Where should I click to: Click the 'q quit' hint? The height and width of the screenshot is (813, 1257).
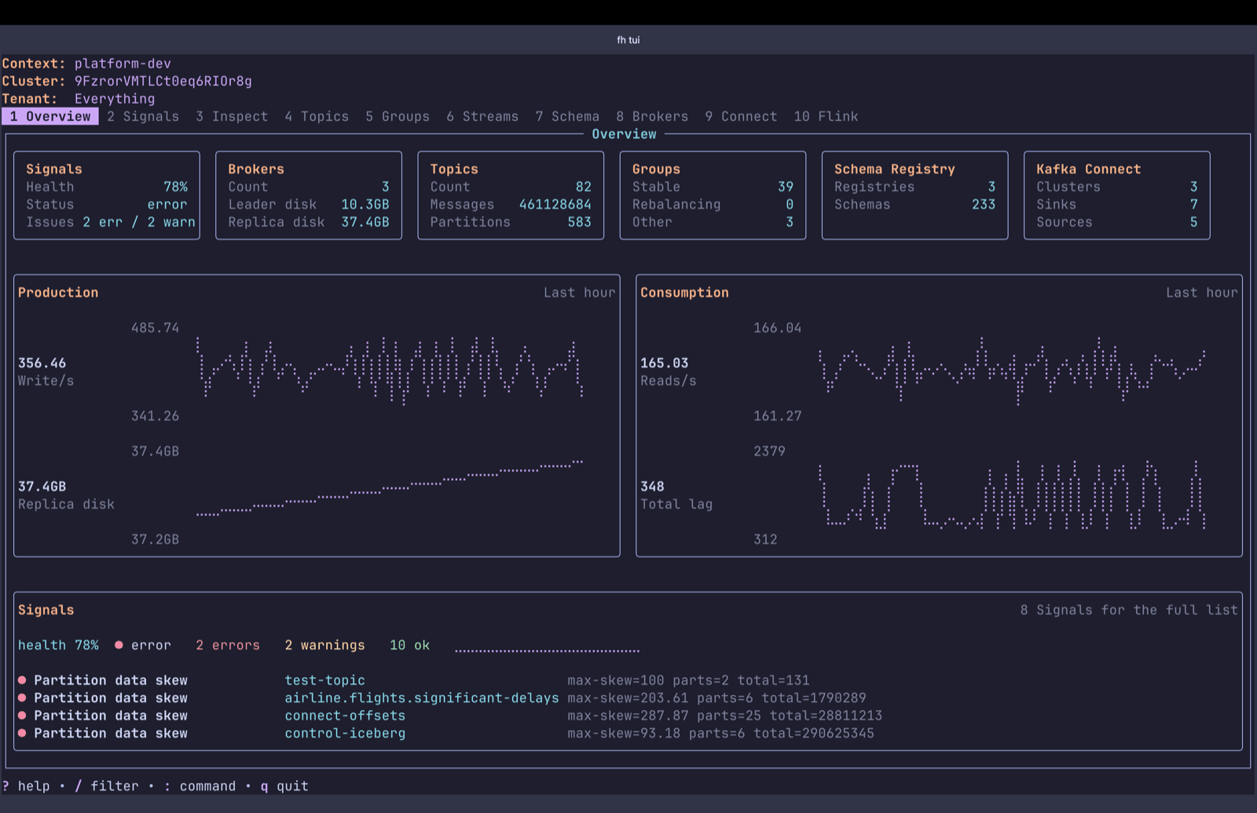(284, 786)
